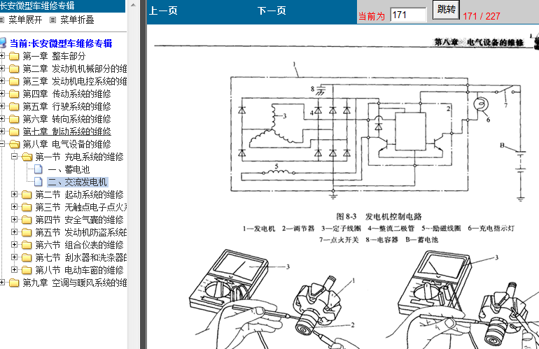Click document icon of 二、交流发电机
The image size is (539, 349).
pos(38,182)
